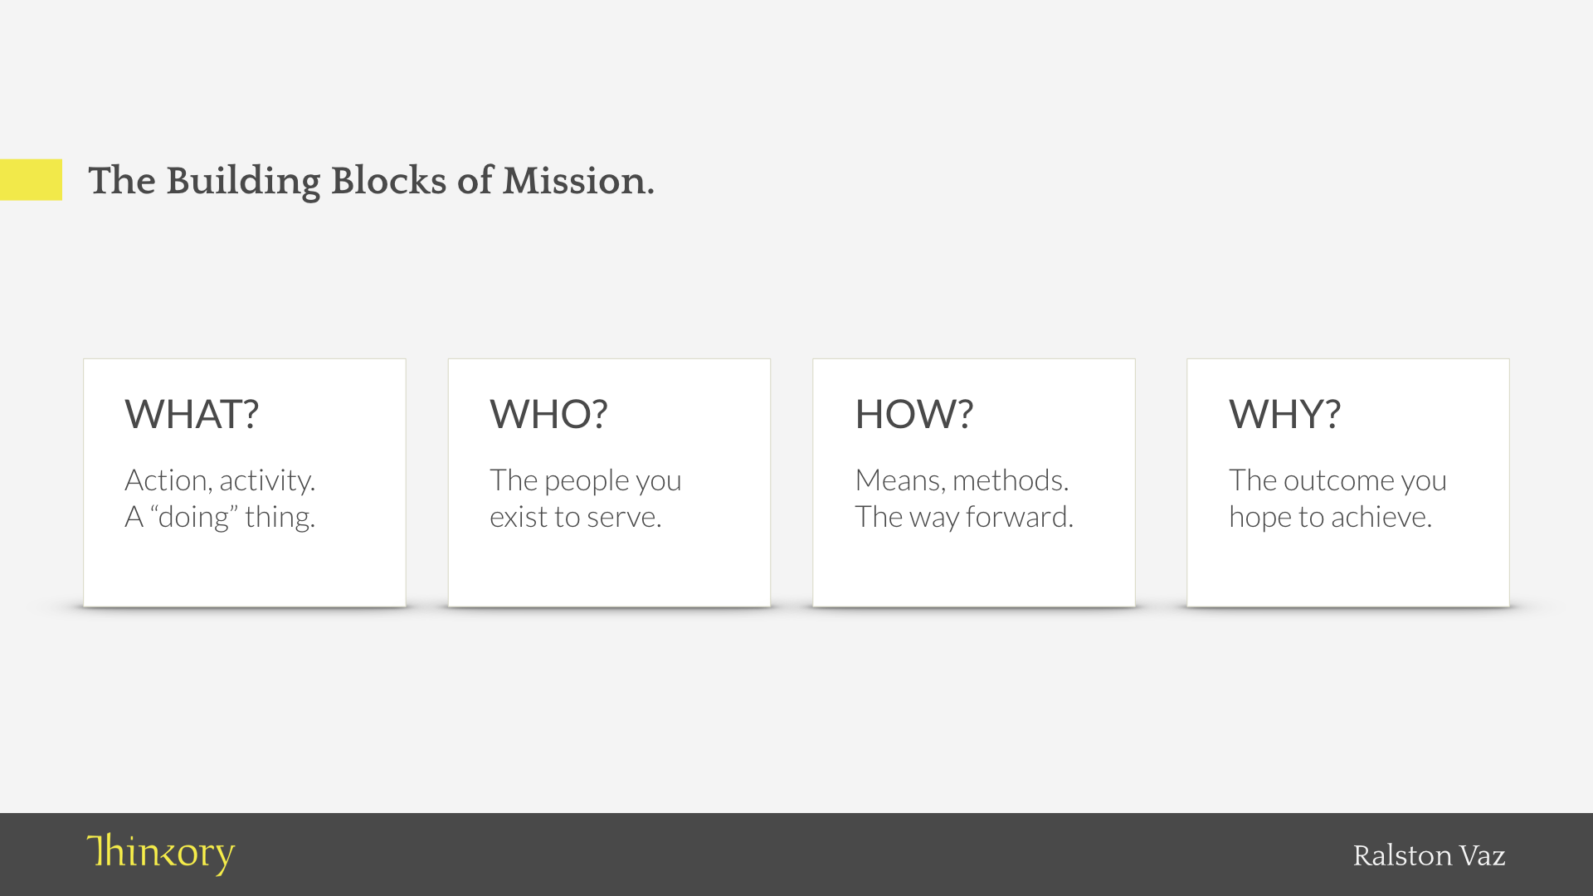Select the HOW? card heading
This screenshot has width=1593, height=896.
(914, 414)
